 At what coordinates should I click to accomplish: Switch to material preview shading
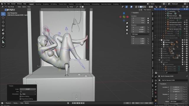pyautogui.click(x=143, y=7)
